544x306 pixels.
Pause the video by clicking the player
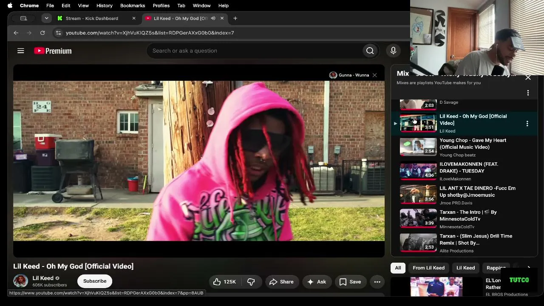[x=199, y=161]
